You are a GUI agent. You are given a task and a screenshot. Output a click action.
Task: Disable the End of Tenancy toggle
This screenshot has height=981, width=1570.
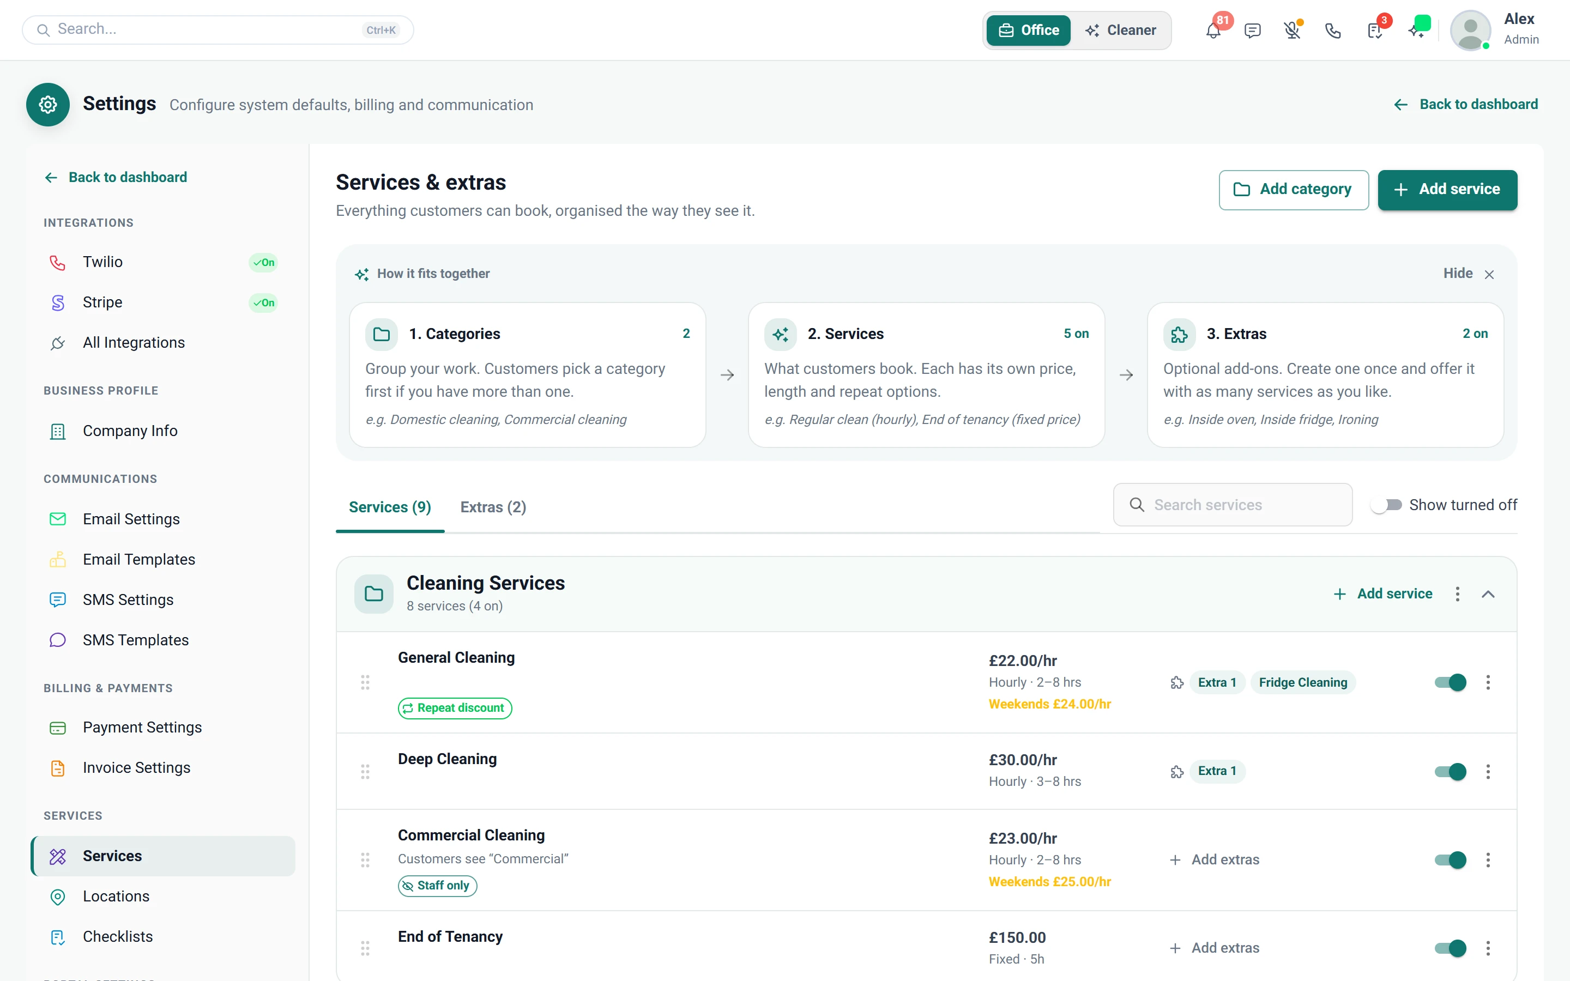pyautogui.click(x=1450, y=948)
